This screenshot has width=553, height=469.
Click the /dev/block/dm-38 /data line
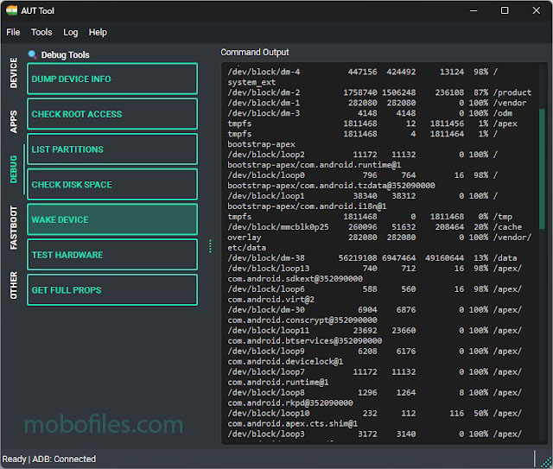[372, 257]
